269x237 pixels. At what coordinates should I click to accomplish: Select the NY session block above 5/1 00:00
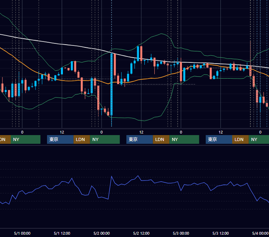pyautogui.click(x=25, y=139)
